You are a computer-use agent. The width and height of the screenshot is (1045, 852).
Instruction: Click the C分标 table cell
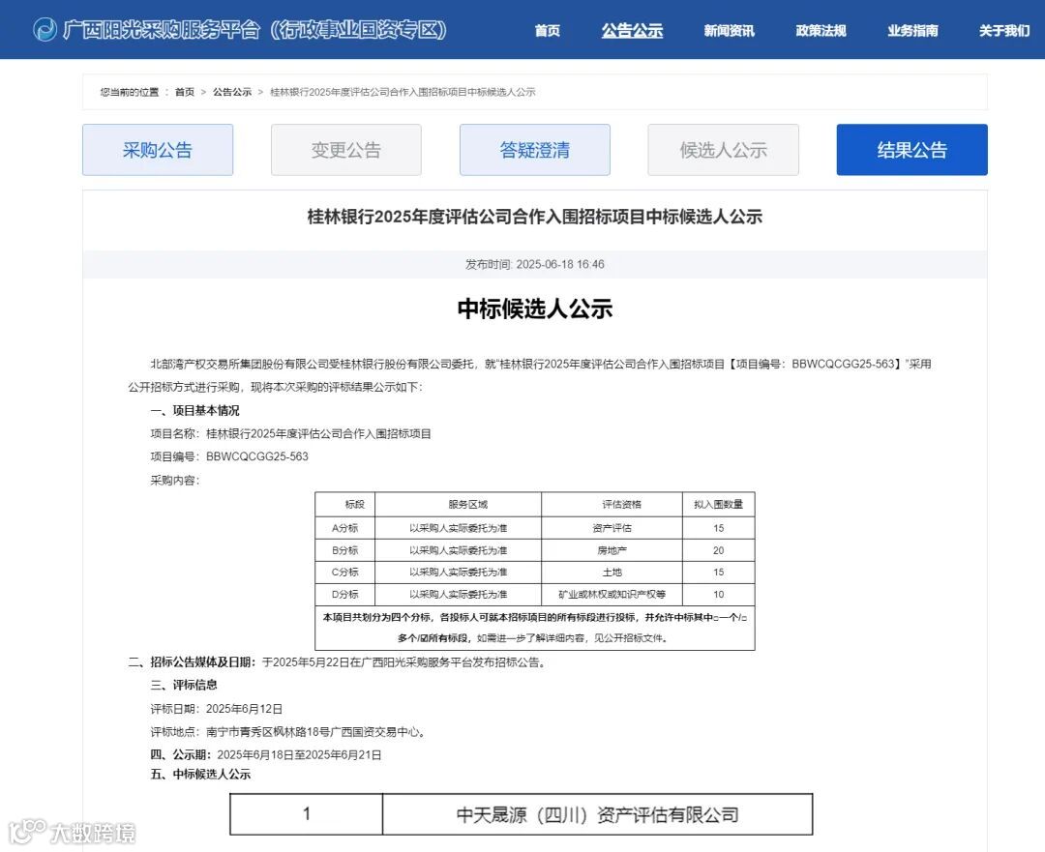(x=345, y=573)
